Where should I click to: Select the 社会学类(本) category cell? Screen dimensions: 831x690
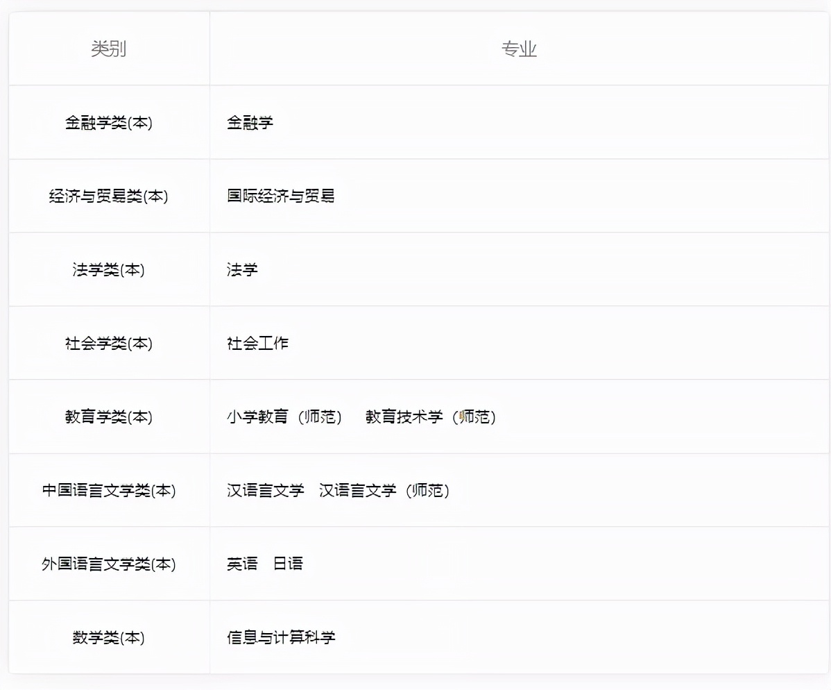(x=108, y=343)
